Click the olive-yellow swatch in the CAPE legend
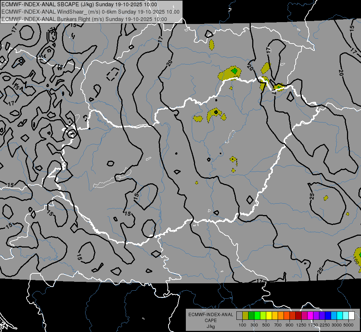The width and height of the screenshot is (361, 332). pos(246,315)
